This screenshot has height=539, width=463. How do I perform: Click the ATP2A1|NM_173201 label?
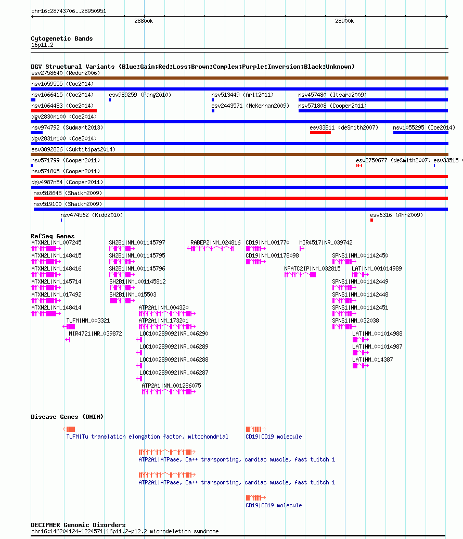tap(164, 320)
